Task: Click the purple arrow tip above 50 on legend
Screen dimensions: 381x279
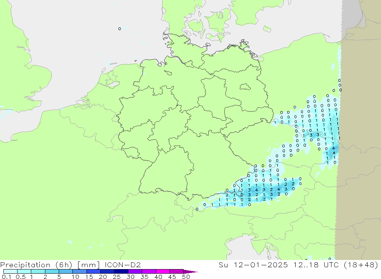Action: (190, 272)
